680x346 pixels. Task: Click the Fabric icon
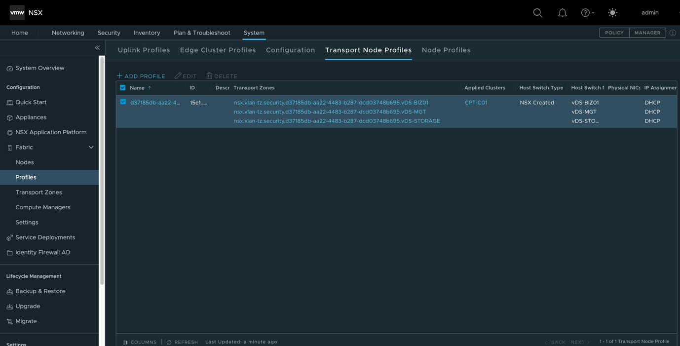pos(9,148)
